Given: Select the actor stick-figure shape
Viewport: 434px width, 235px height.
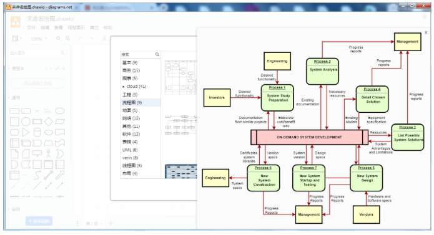Looking at the screenshot, I should (49, 153).
